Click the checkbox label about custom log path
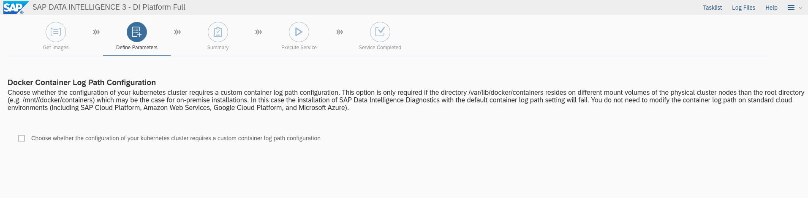808x198 pixels. 176,138
